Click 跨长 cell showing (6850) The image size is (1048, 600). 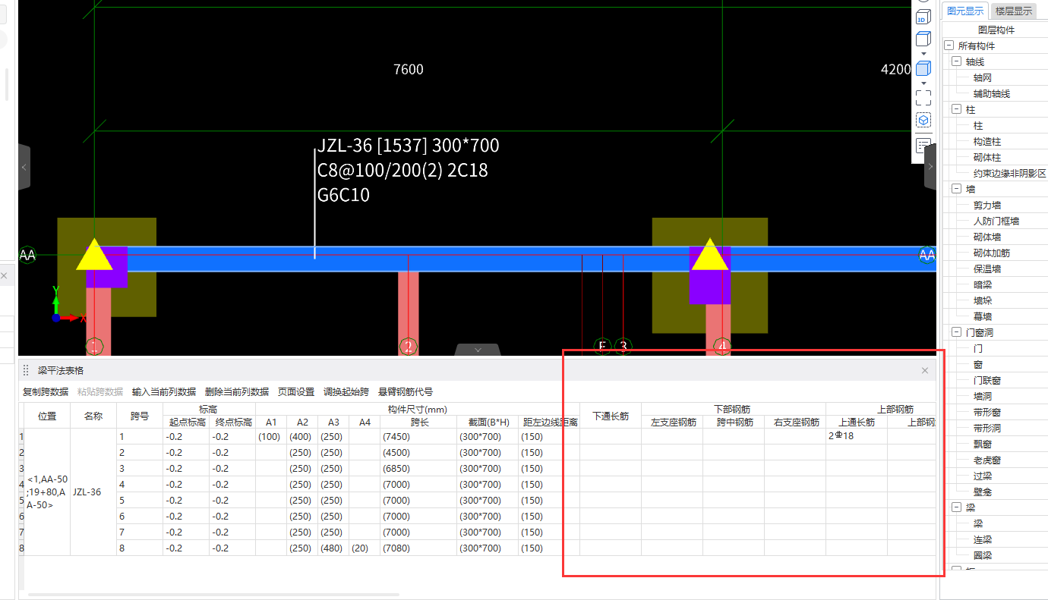coord(418,468)
